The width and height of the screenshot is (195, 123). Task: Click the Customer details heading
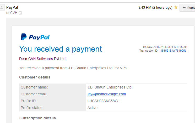pos(35,77)
